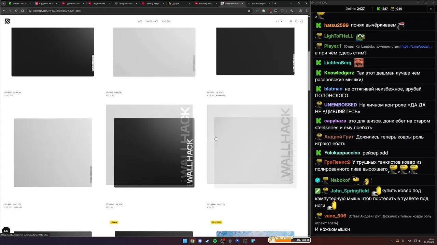Expand the tab search chevron in Chrome
437x245 pixels.
coord(3,3)
